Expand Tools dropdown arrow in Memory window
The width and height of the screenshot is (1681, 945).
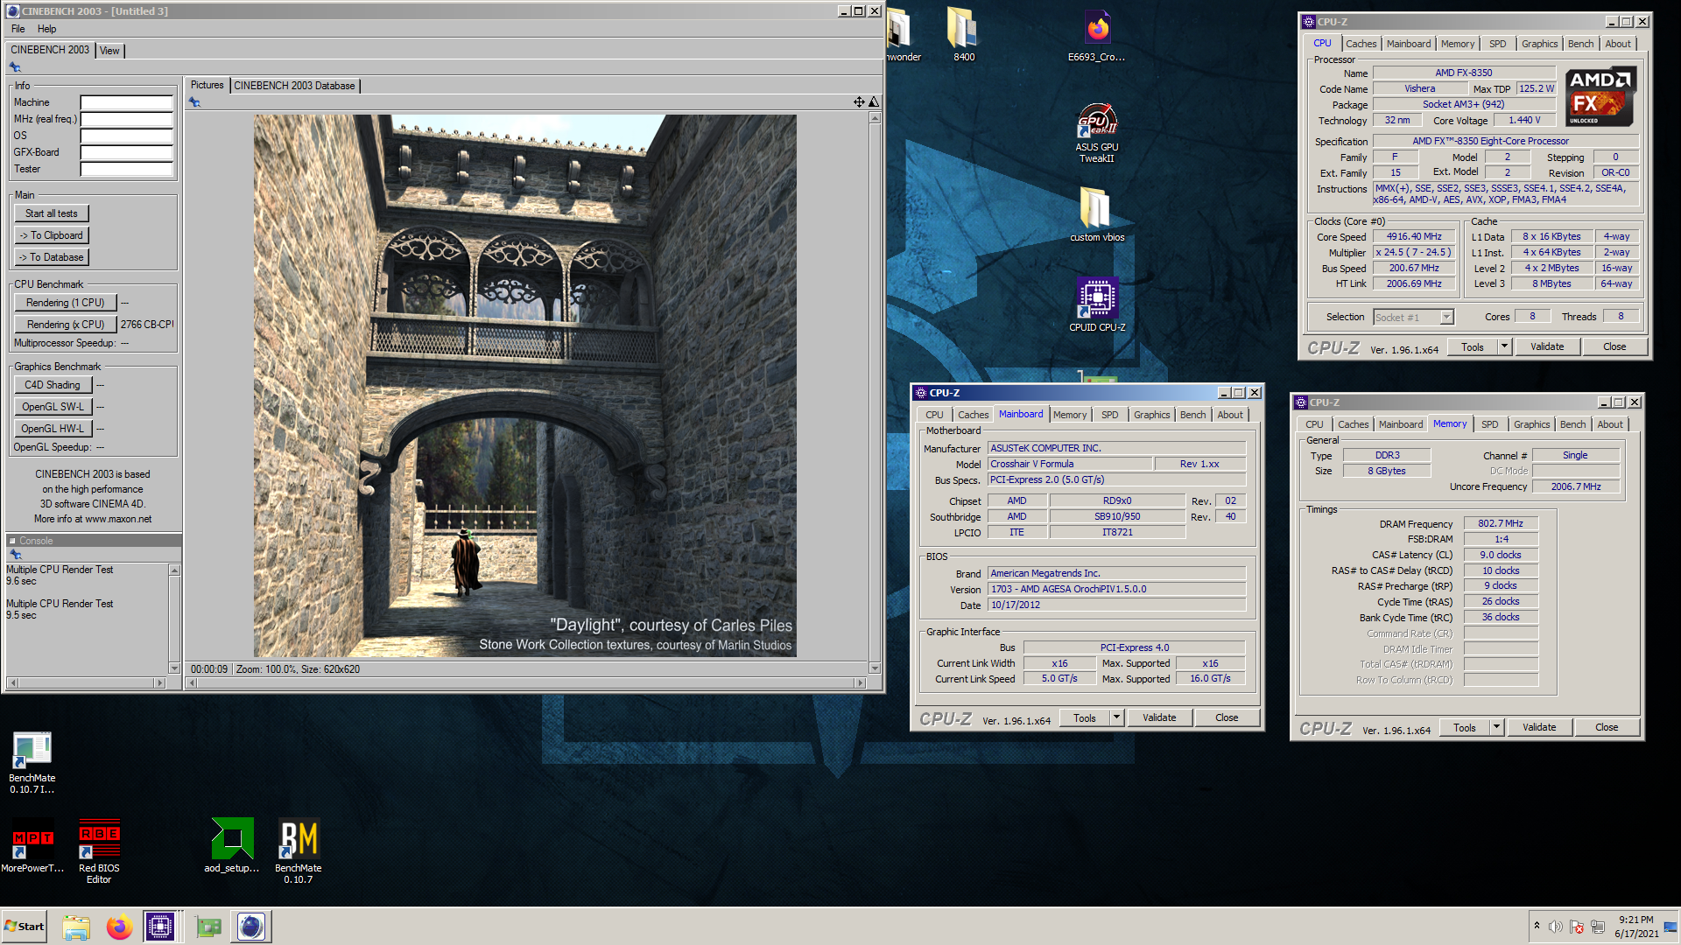(x=1496, y=727)
